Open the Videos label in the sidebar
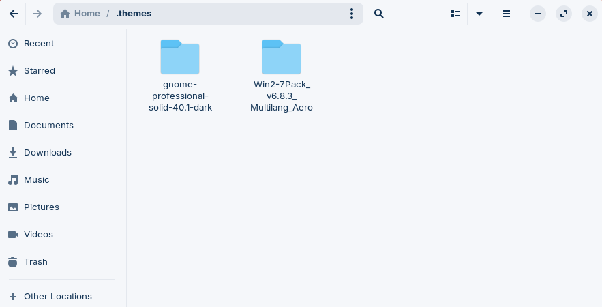Viewport: 602px width, 307px height. (x=38, y=235)
